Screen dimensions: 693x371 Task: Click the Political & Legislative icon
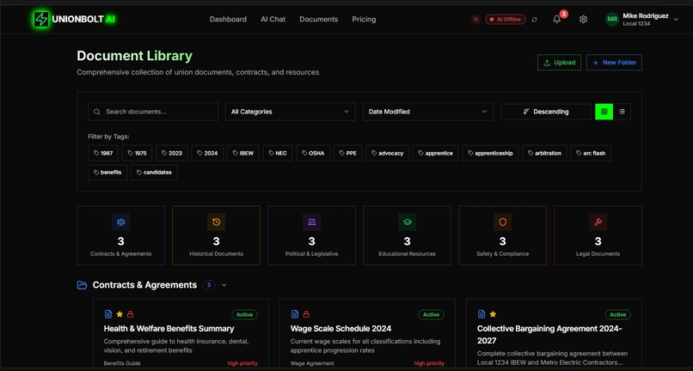tap(311, 222)
